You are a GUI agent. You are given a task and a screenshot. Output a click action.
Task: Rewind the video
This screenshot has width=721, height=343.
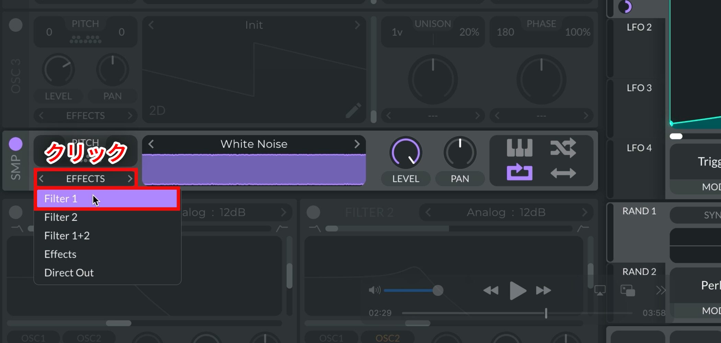pyautogui.click(x=491, y=291)
